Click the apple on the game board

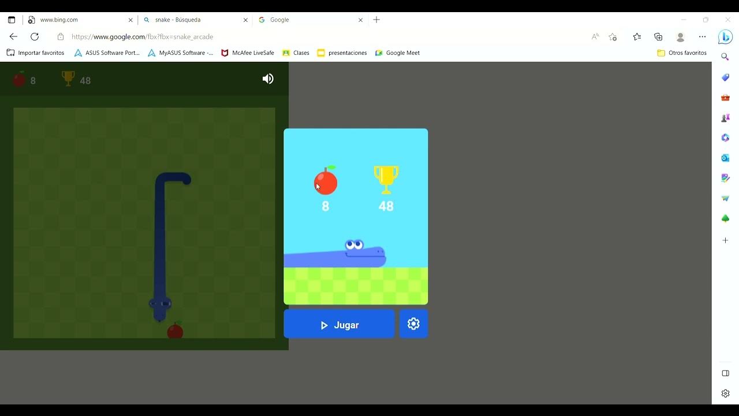point(175,330)
